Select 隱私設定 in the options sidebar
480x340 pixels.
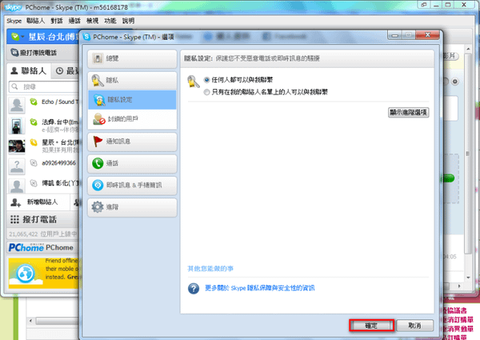pyautogui.click(x=132, y=100)
